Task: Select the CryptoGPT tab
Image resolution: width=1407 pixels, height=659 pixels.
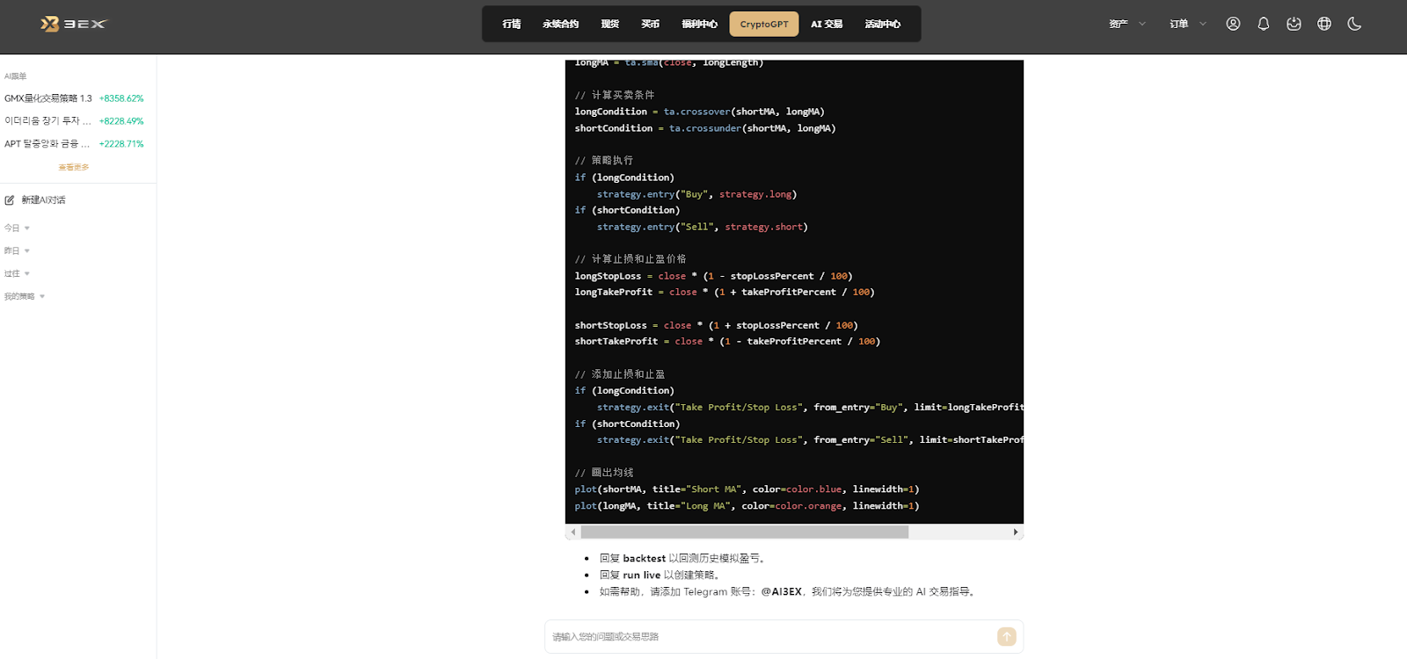Action: pyautogui.click(x=764, y=24)
